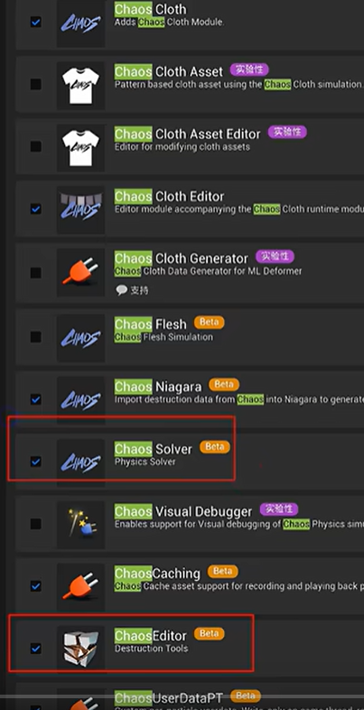364x710 pixels.
Task: Select the Chaos Niagara plugin title
Action: [158, 388]
